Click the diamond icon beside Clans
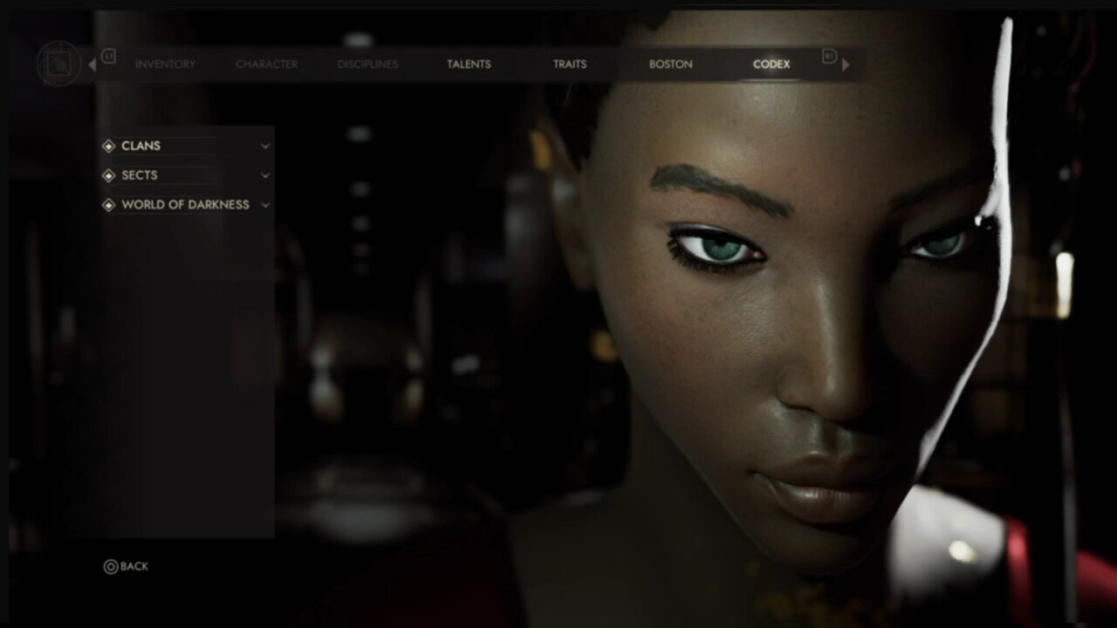The image size is (1117, 628). point(108,146)
